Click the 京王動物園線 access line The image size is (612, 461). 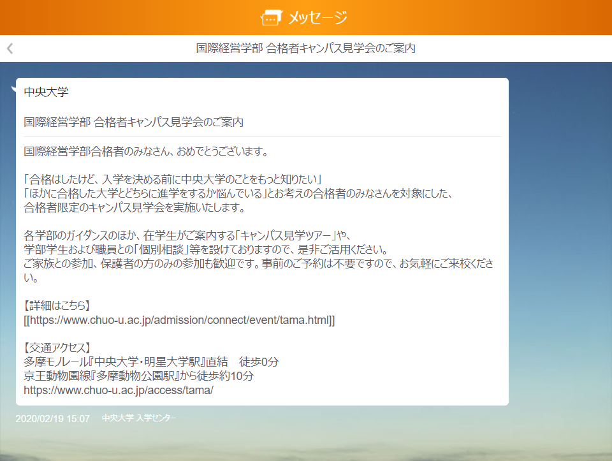click(138, 376)
